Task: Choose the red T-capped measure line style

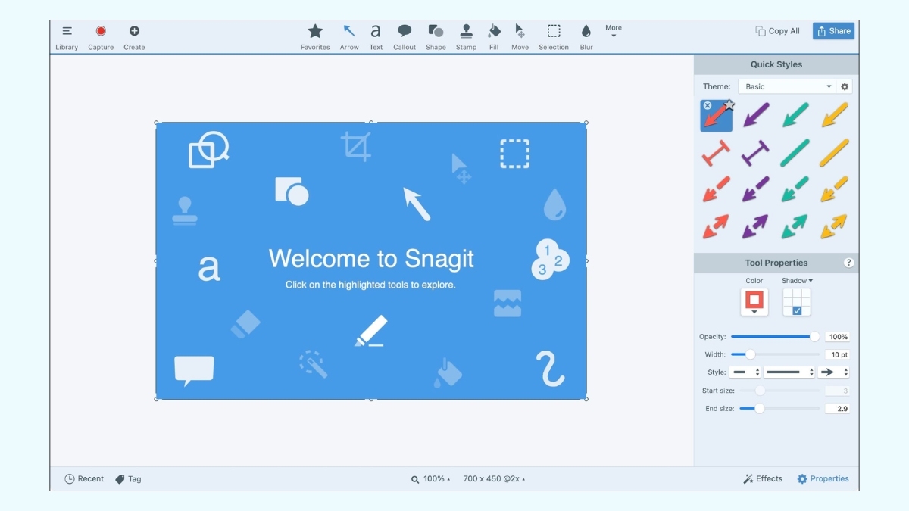Action: click(x=716, y=153)
